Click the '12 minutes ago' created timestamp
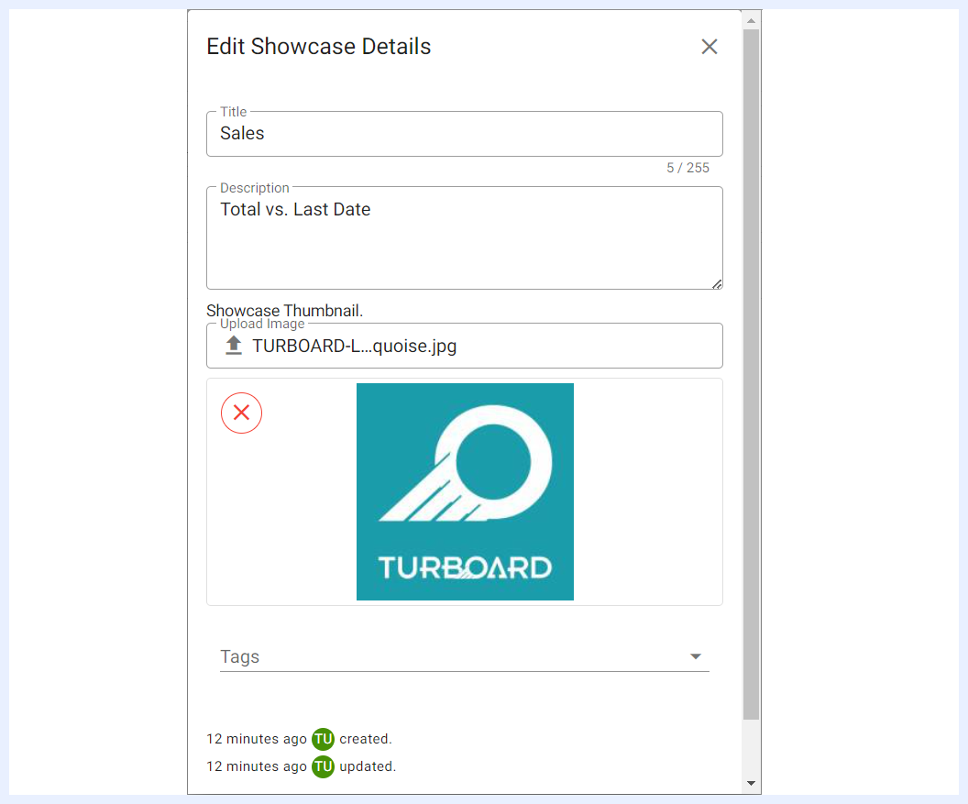The image size is (968, 804). coord(256,739)
